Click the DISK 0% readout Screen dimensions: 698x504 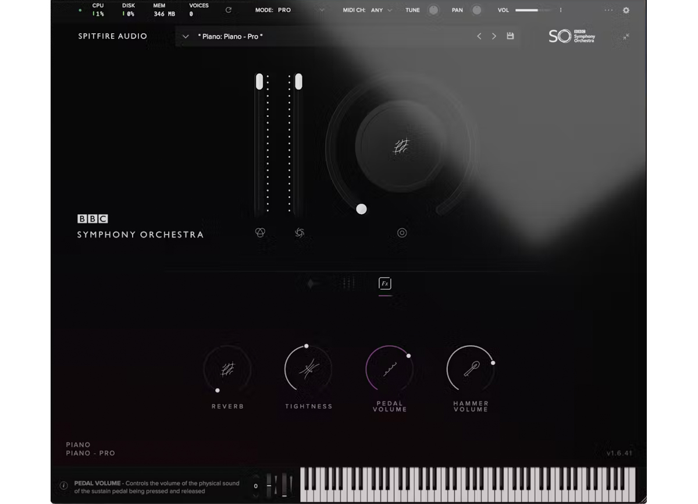[129, 14]
